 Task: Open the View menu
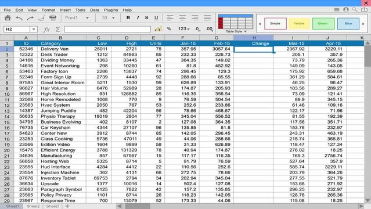tap(32, 10)
